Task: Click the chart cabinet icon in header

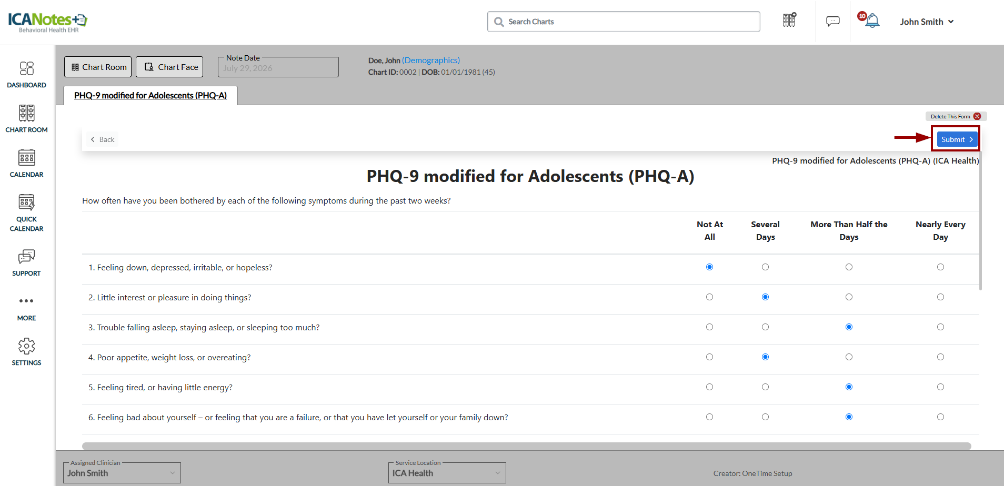Action: point(789,20)
